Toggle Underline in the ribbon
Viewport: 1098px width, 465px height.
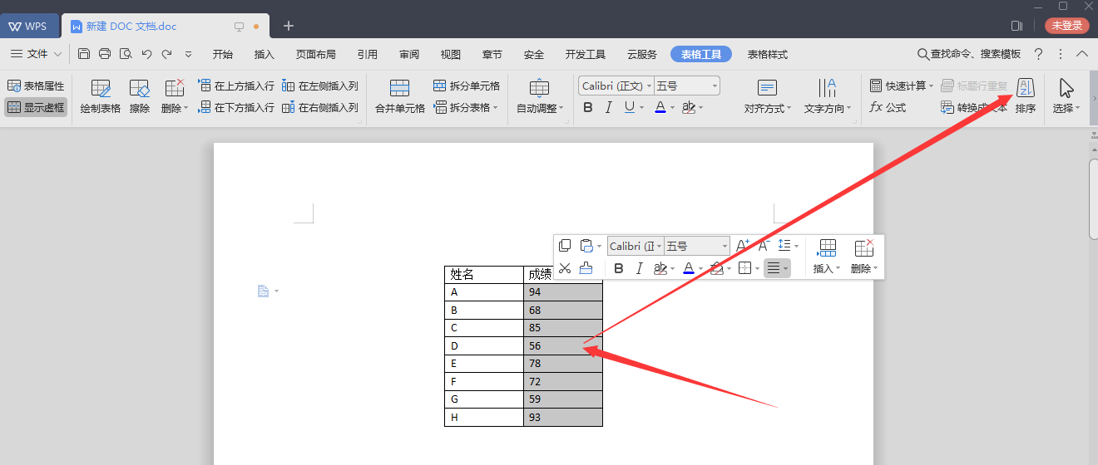[629, 108]
